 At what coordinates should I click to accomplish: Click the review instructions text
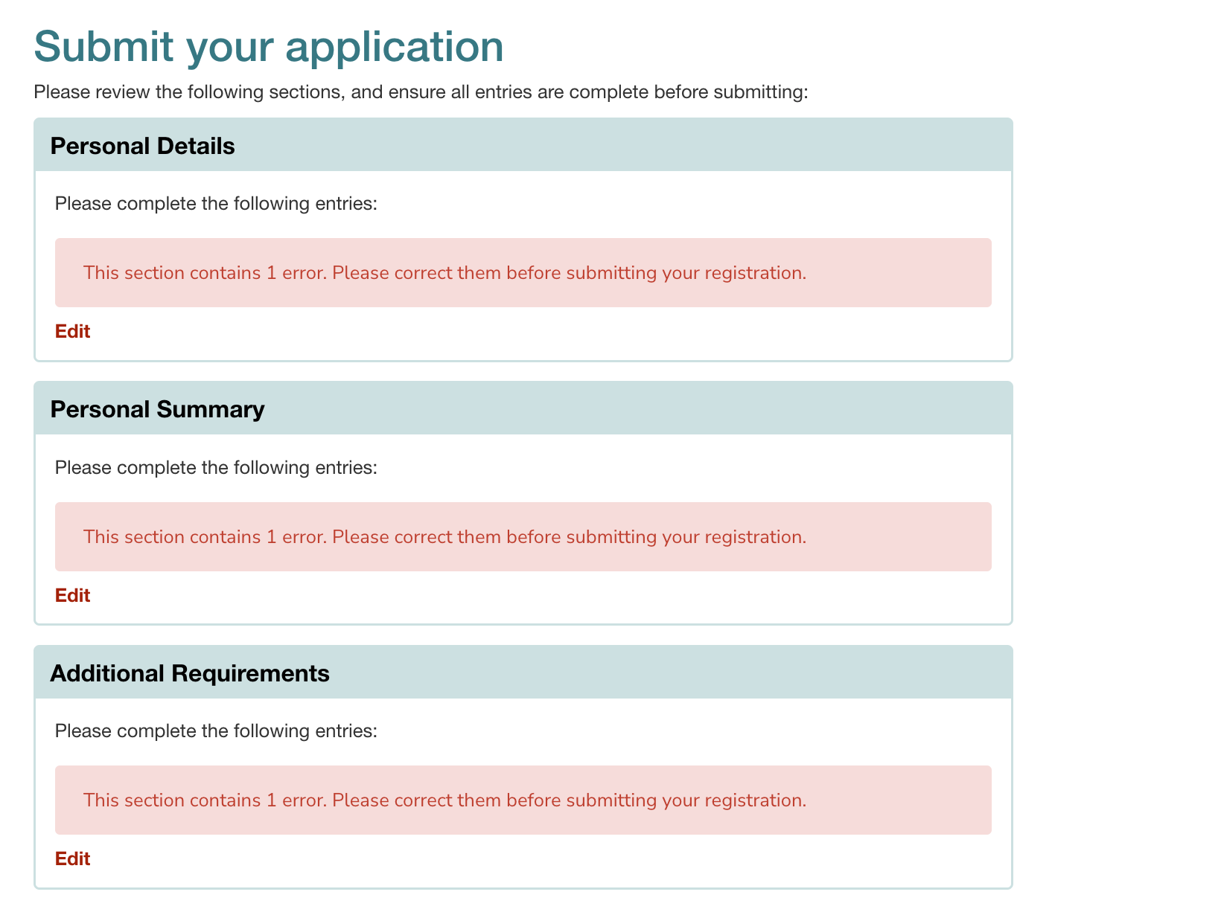click(421, 91)
